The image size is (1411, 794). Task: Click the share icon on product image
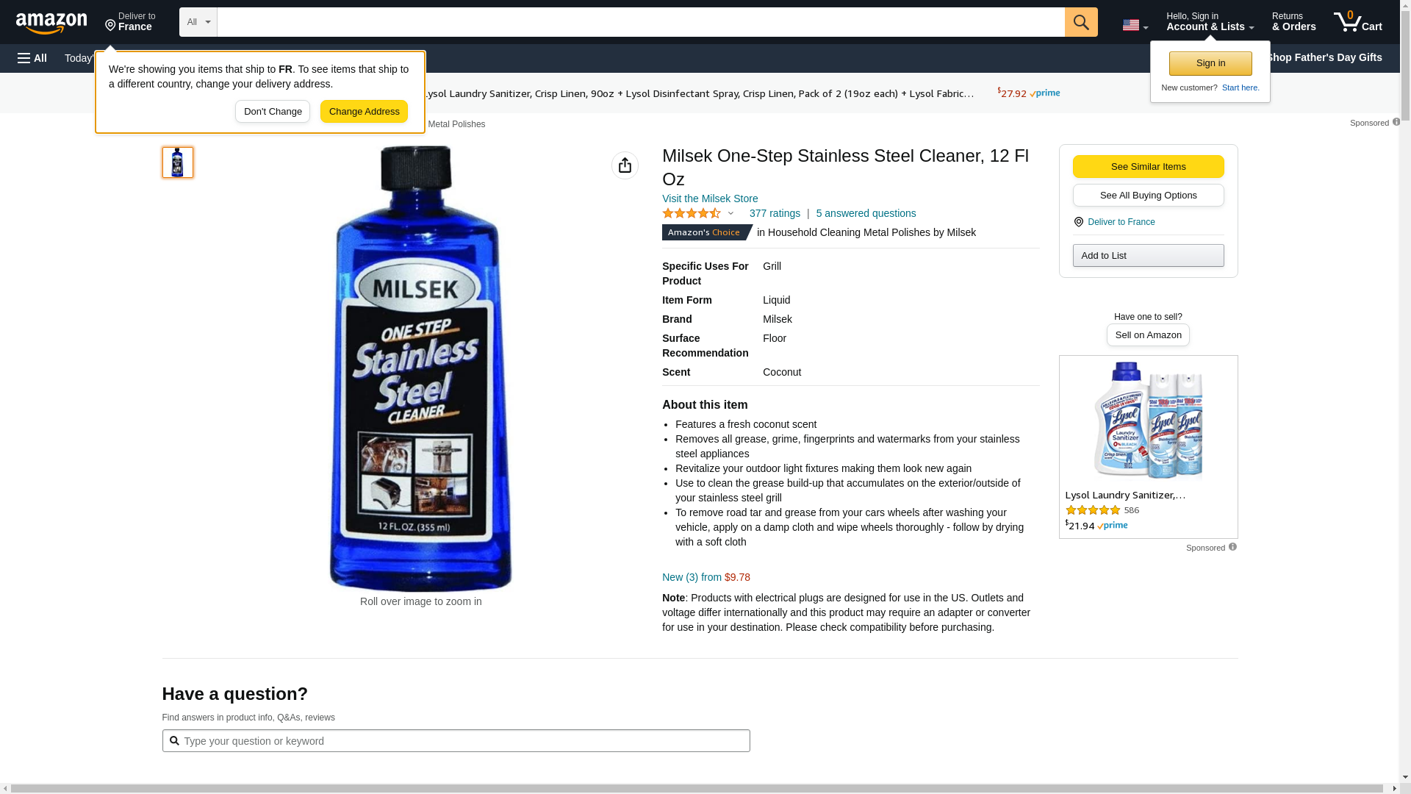click(625, 165)
